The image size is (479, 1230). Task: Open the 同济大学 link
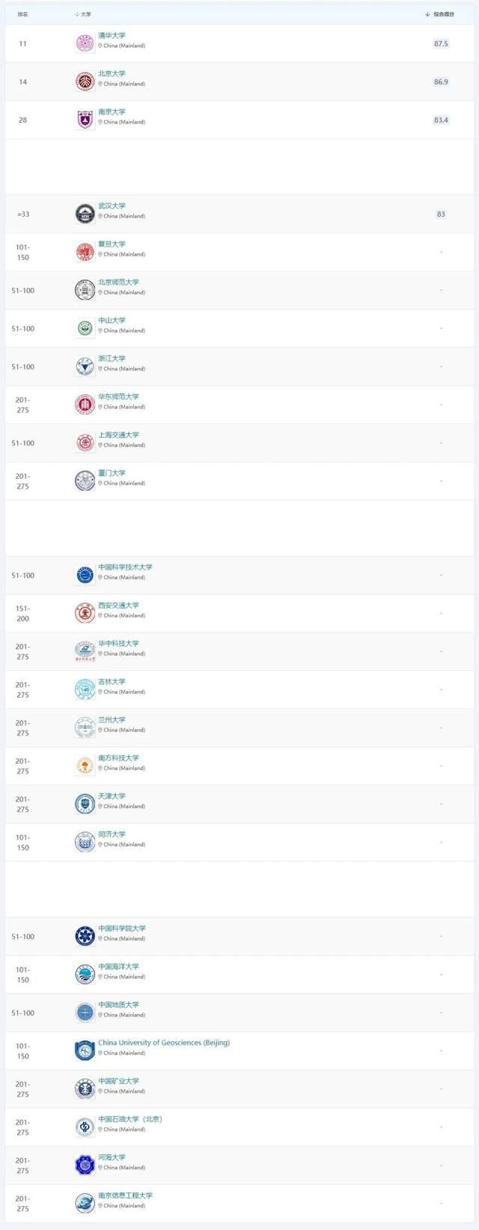pyautogui.click(x=112, y=834)
